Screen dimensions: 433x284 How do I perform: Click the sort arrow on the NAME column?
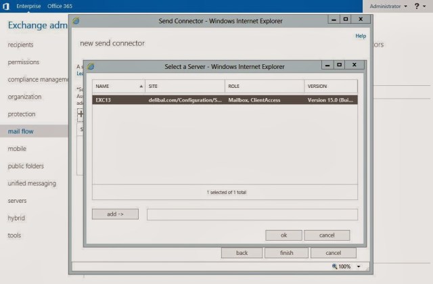pos(141,87)
